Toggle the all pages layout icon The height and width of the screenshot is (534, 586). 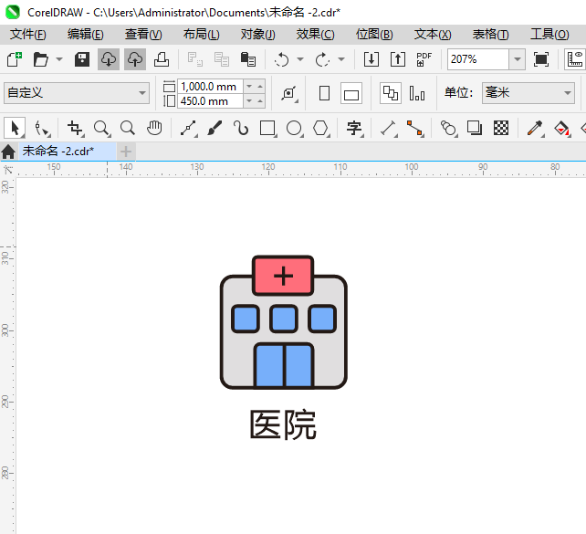coord(391,93)
